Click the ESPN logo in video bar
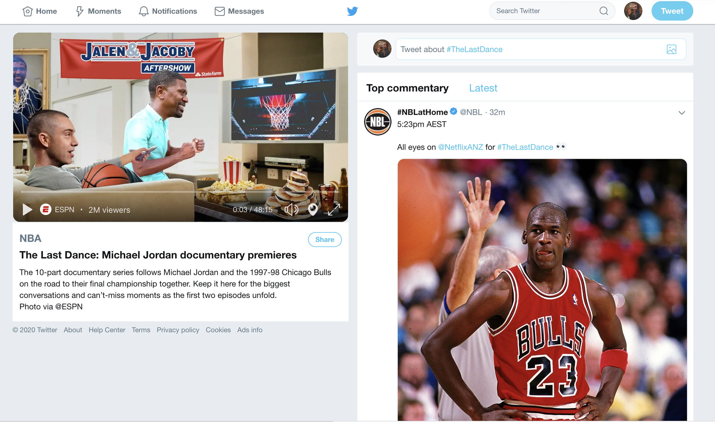This screenshot has height=422, width=715. click(45, 210)
